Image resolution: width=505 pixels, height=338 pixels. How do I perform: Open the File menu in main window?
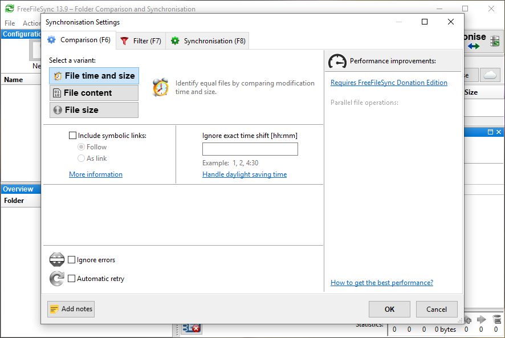tap(10, 23)
